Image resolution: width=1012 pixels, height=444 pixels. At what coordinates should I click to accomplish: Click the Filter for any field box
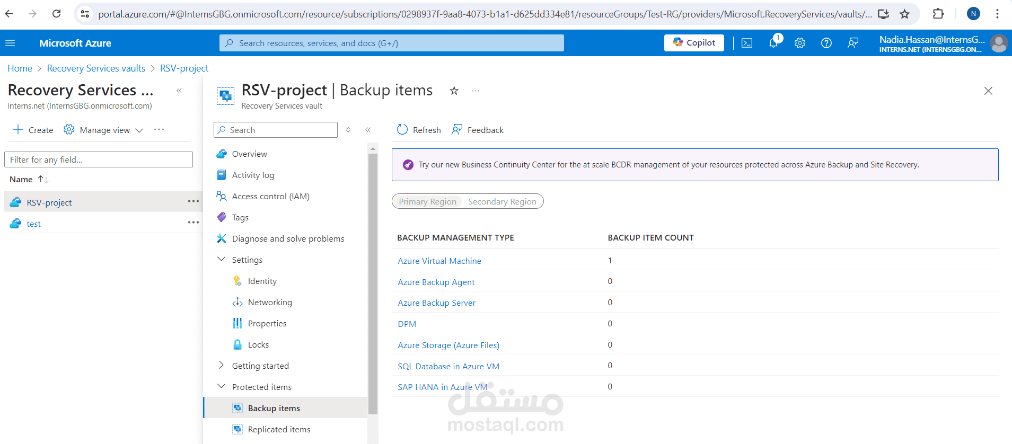tap(99, 159)
